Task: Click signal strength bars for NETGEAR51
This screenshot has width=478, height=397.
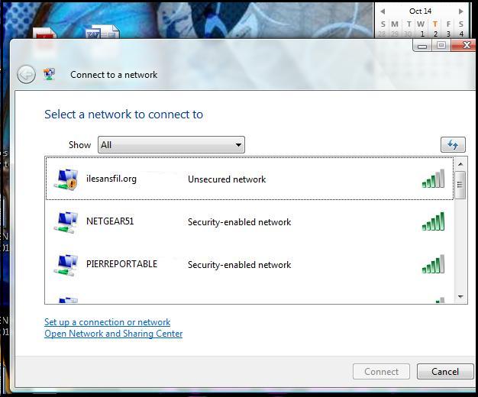Action: click(433, 222)
